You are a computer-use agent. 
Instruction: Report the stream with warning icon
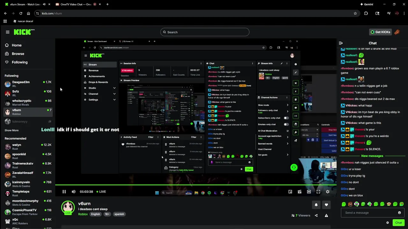coord(326,215)
